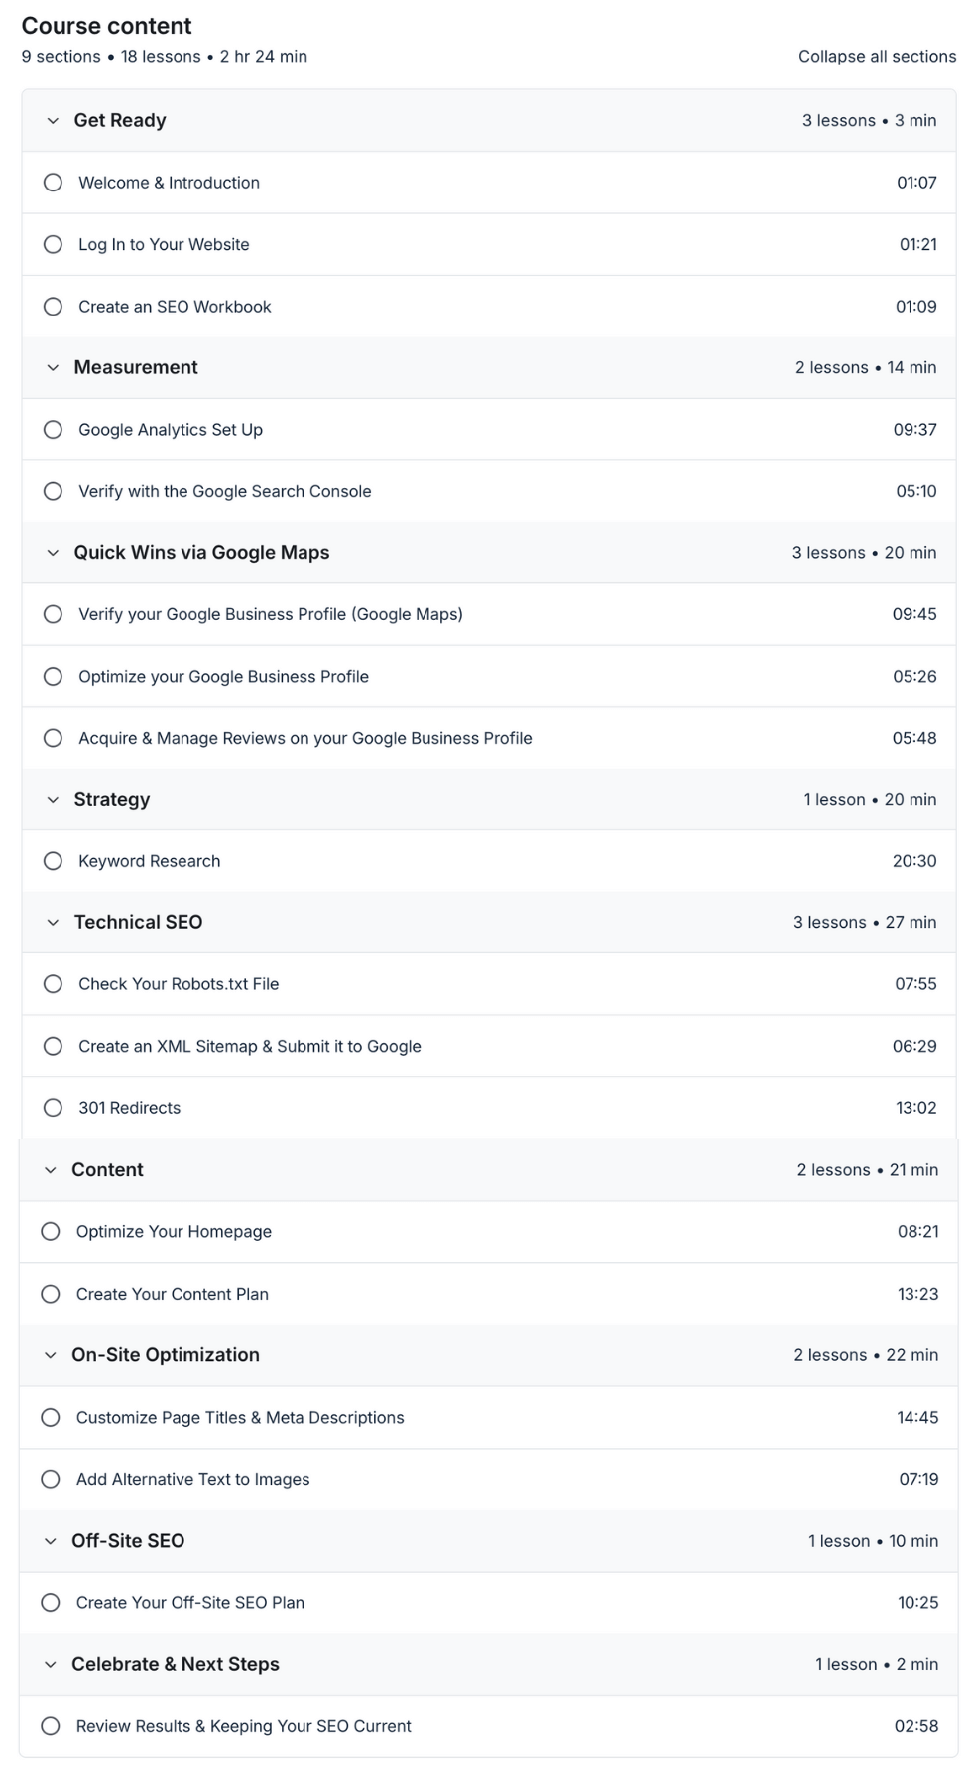972x1772 pixels.
Task: Open the Log In to Your Website lesson
Action: [x=165, y=244]
